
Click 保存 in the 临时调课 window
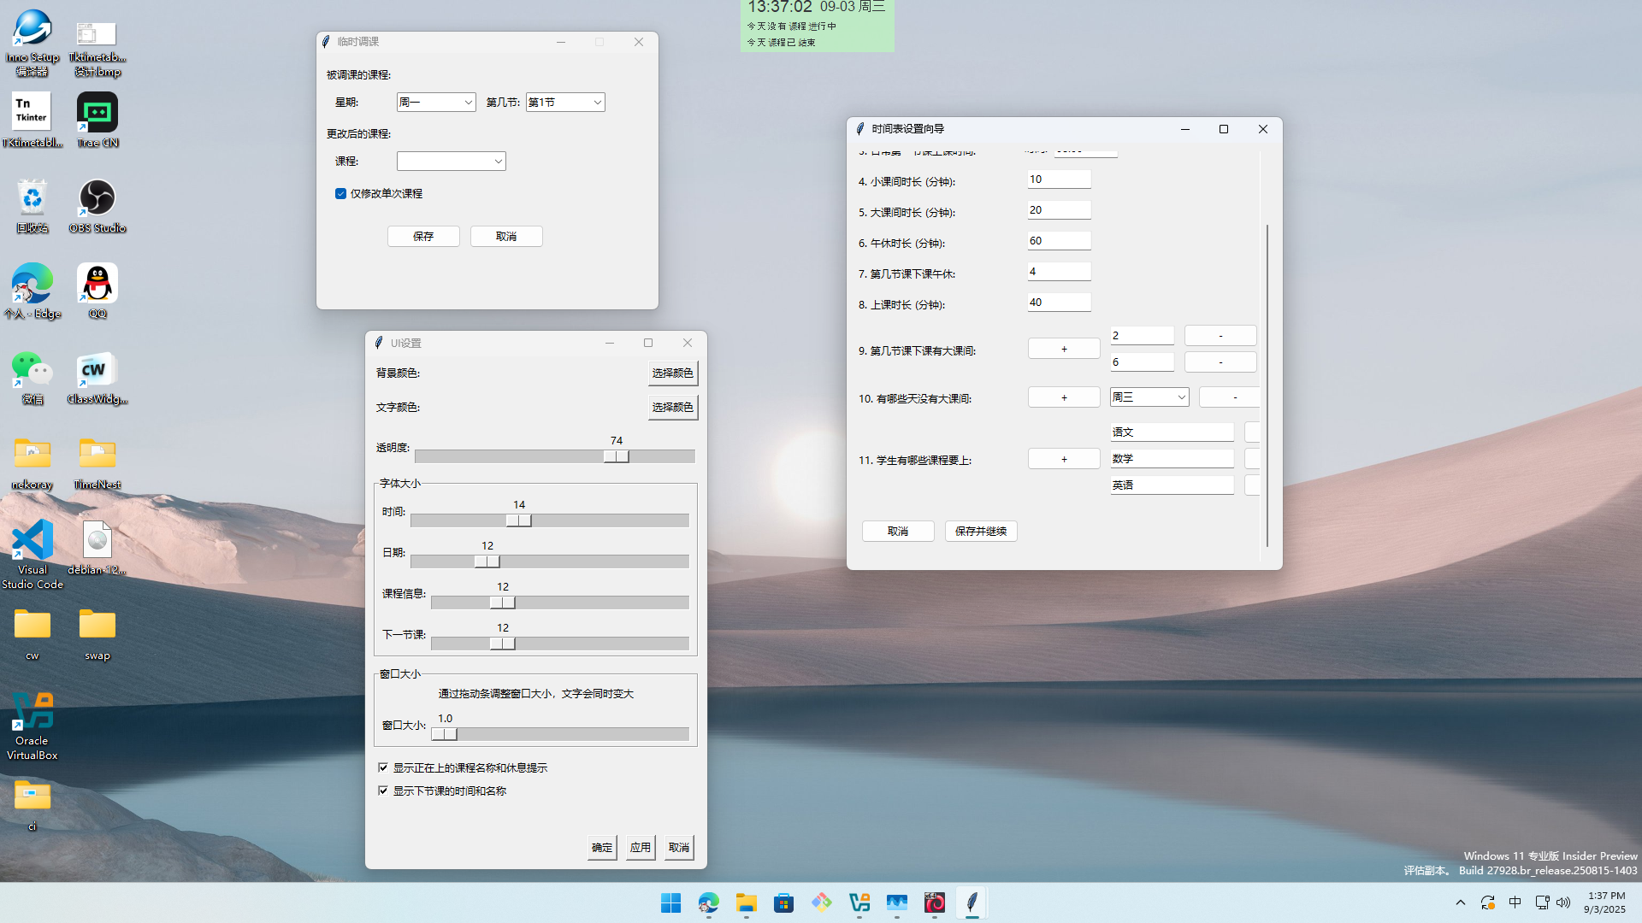coord(423,237)
